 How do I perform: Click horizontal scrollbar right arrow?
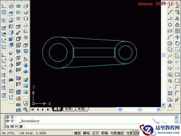point(158,109)
